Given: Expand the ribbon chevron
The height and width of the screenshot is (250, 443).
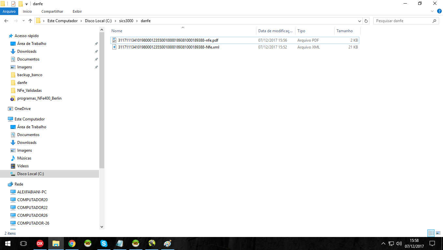Looking at the screenshot, I should click(433, 11).
